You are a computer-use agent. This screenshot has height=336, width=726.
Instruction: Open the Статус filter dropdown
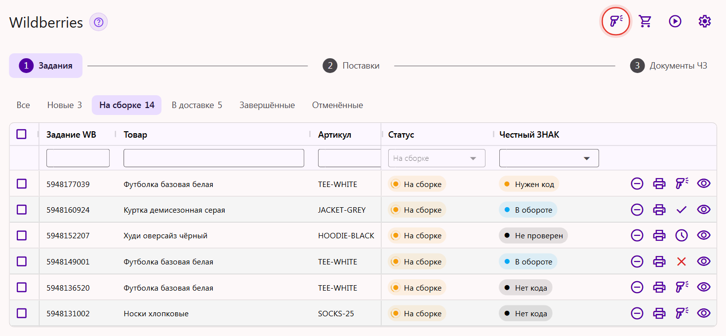(437, 158)
